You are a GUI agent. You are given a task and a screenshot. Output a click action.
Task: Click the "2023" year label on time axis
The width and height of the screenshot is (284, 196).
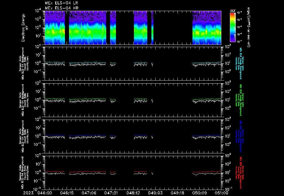pyautogui.click(x=29, y=193)
